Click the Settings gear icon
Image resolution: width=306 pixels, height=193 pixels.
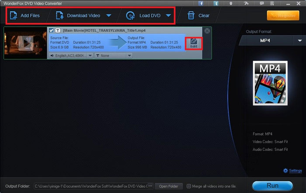[x=285, y=171]
